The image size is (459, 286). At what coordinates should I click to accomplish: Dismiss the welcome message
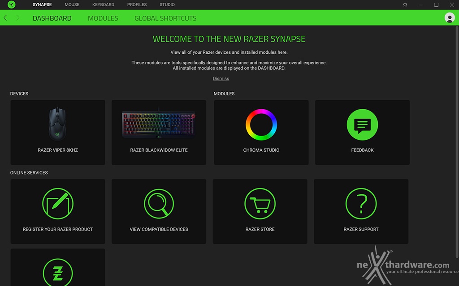point(221,78)
